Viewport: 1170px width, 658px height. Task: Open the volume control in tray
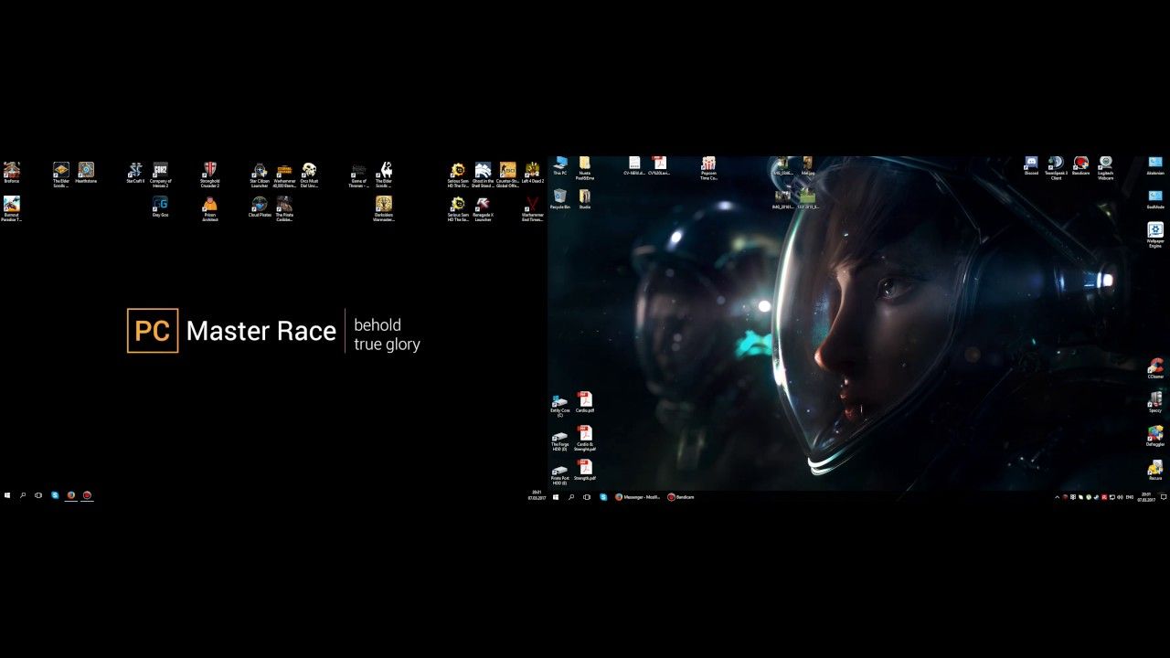coord(1121,497)
